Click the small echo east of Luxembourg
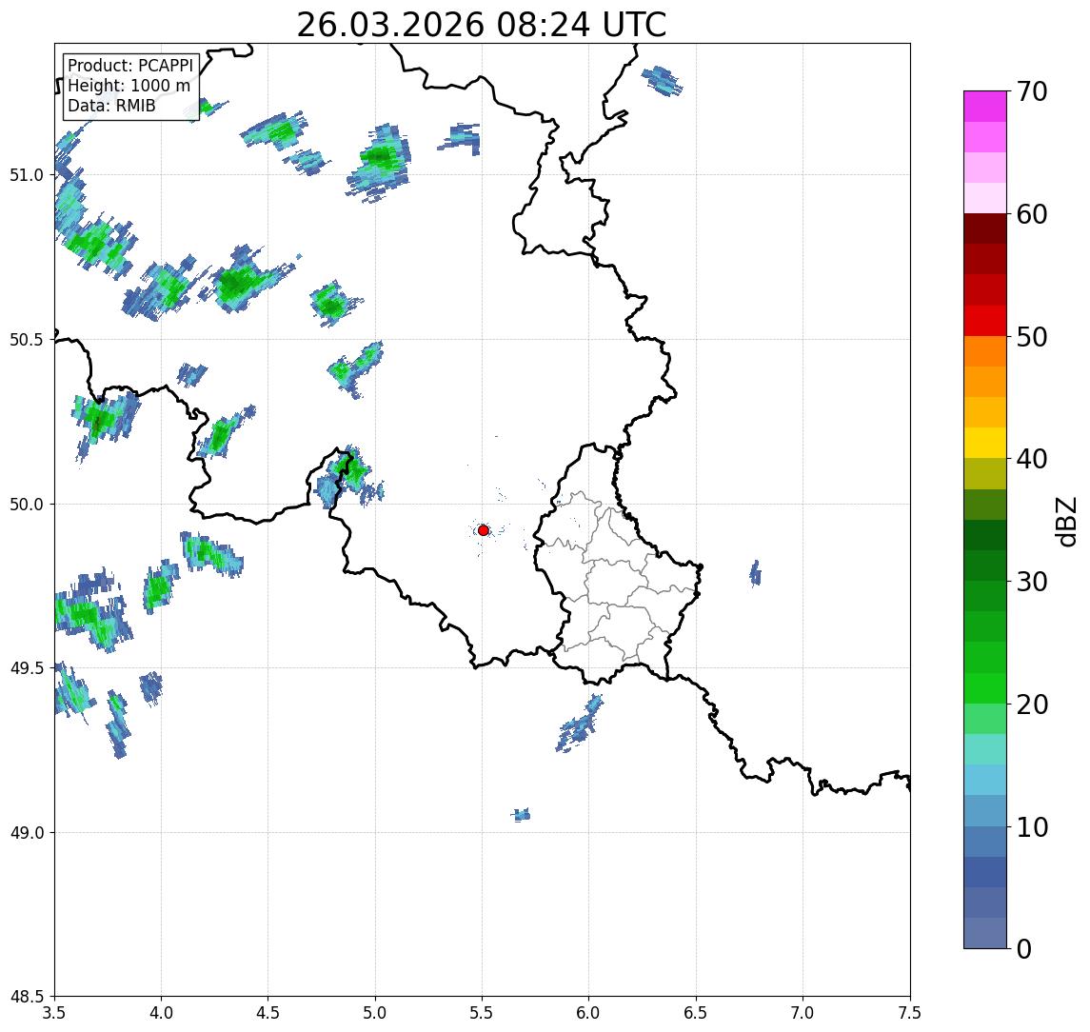 pyautogui.click(x=755, y=572)
